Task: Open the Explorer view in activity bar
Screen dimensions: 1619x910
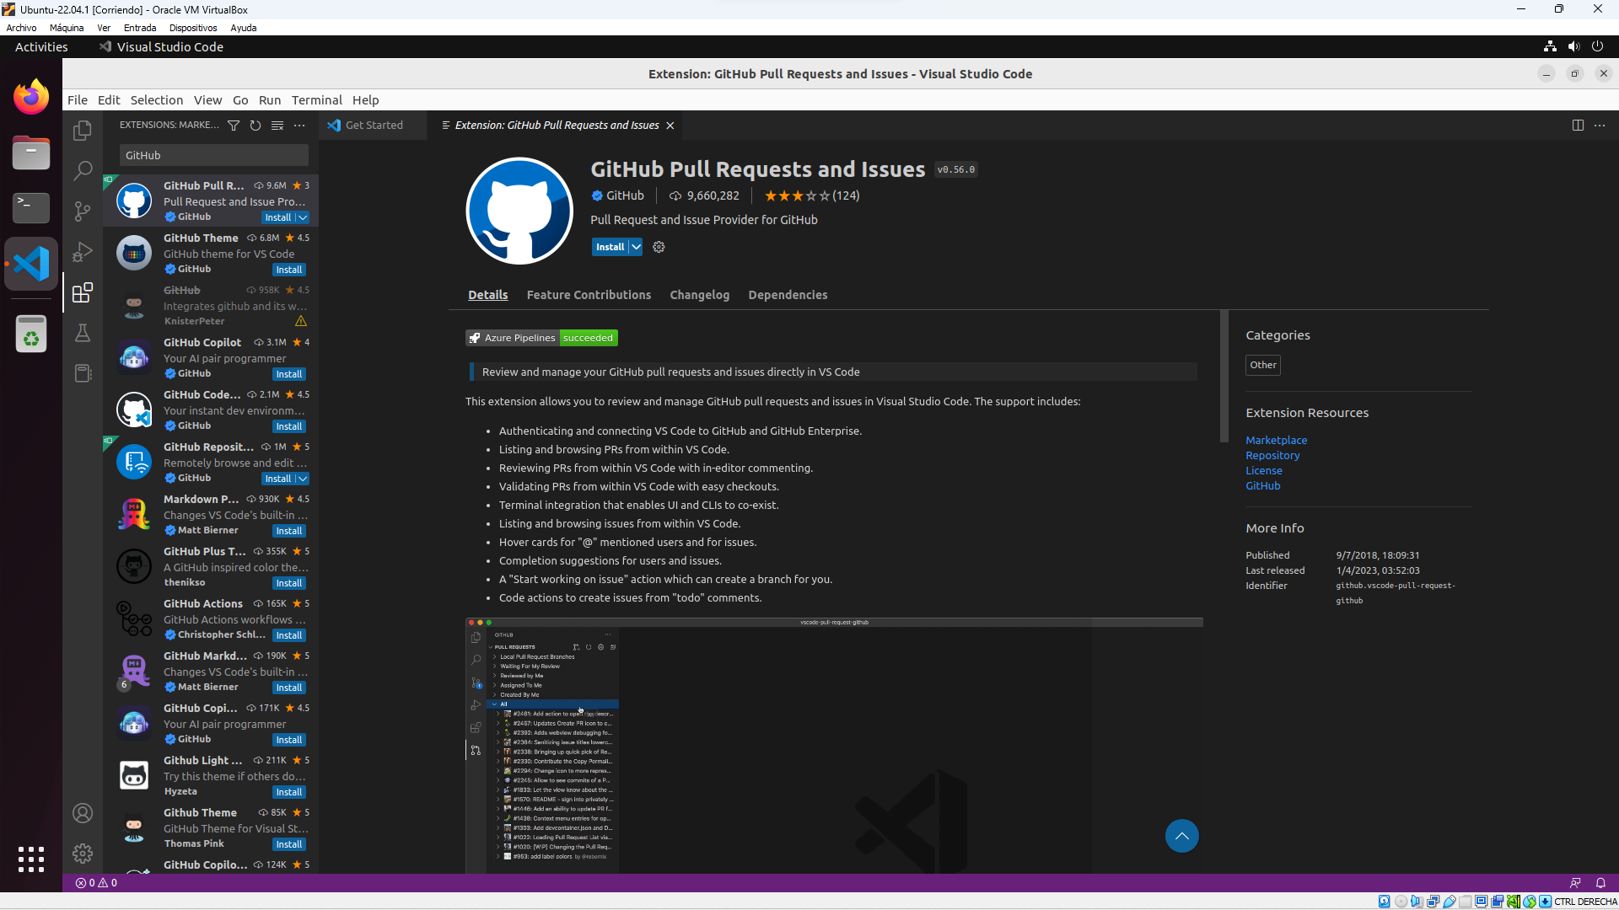Action: point(82,131)
